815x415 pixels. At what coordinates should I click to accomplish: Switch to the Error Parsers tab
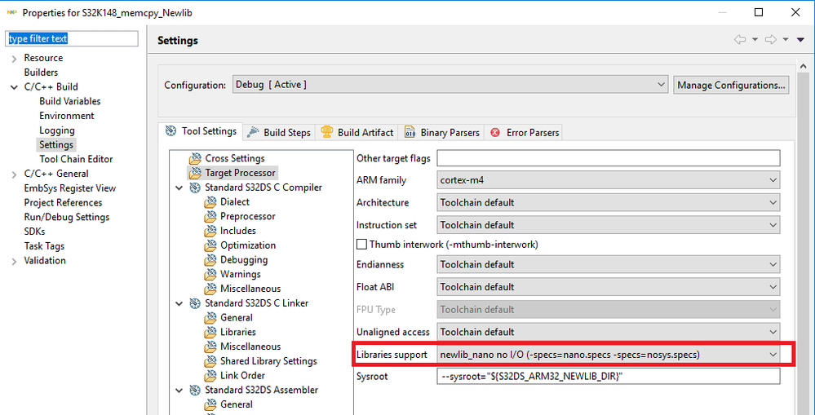525,132
